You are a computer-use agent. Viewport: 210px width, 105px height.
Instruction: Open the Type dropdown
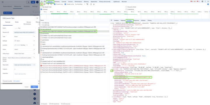(24, 36)
